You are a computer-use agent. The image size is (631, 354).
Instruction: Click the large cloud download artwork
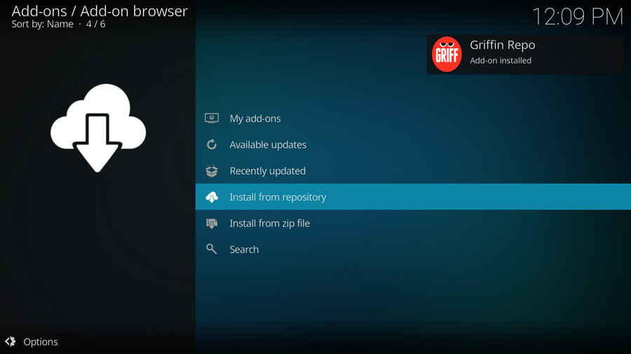point(97,128)
